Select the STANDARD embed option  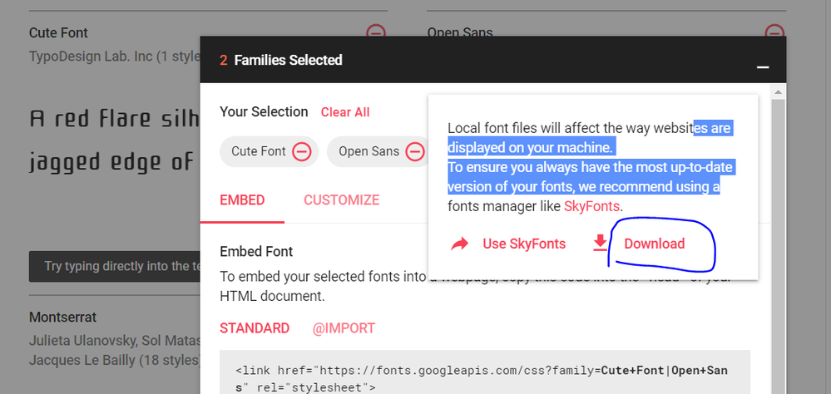point(255,328)
